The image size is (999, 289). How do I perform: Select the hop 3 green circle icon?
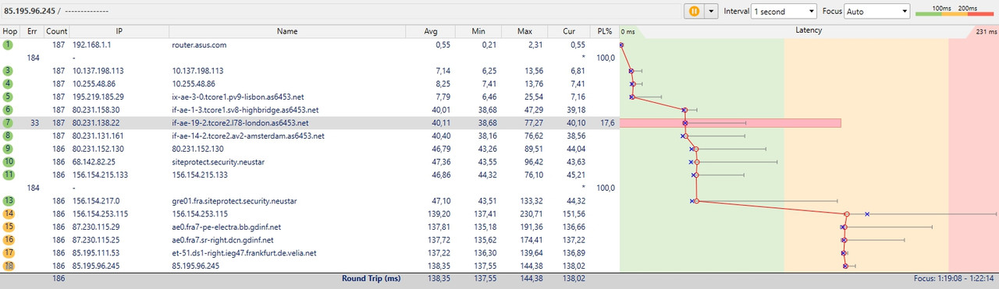coord(8,71)
